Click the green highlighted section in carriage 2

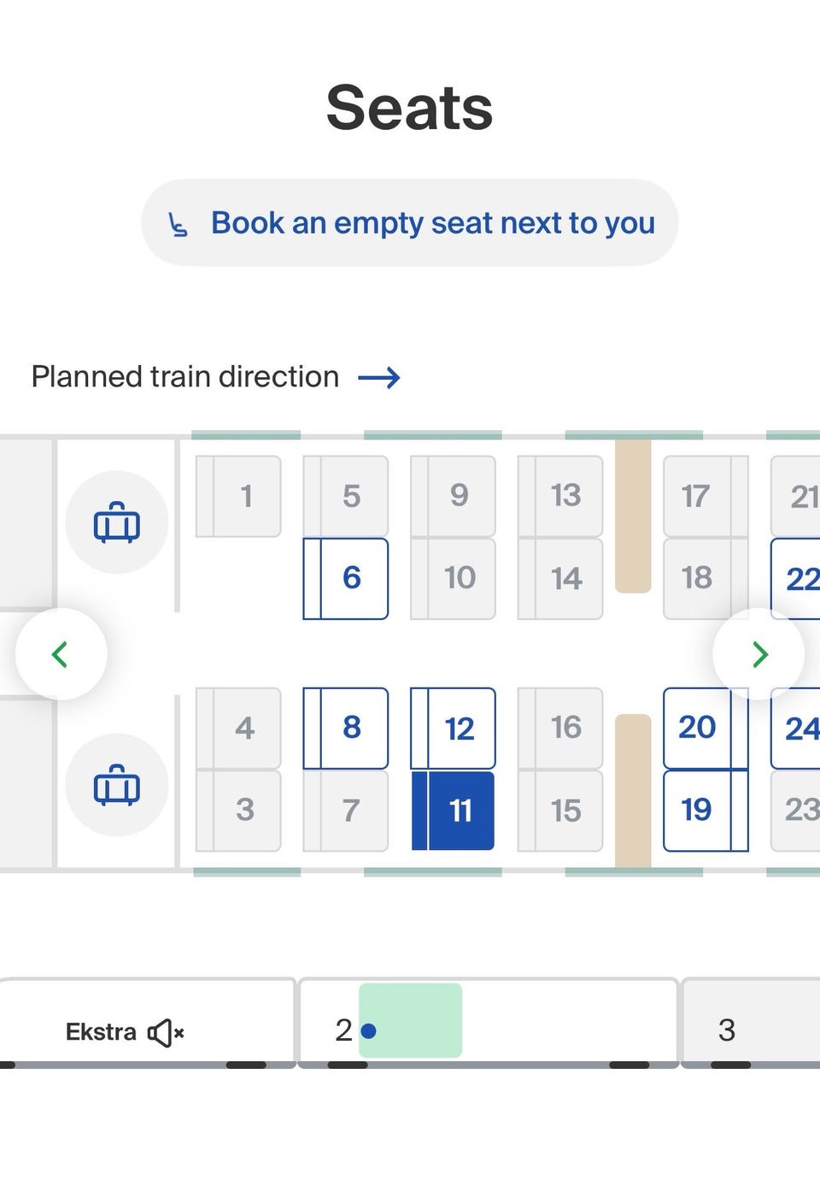tap(411, 1021)
